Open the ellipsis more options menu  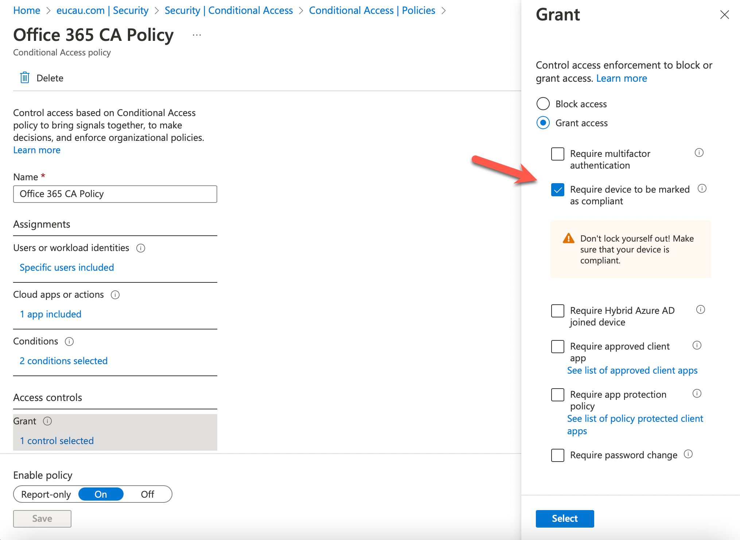pyautogui.click(x=197, y=35)
